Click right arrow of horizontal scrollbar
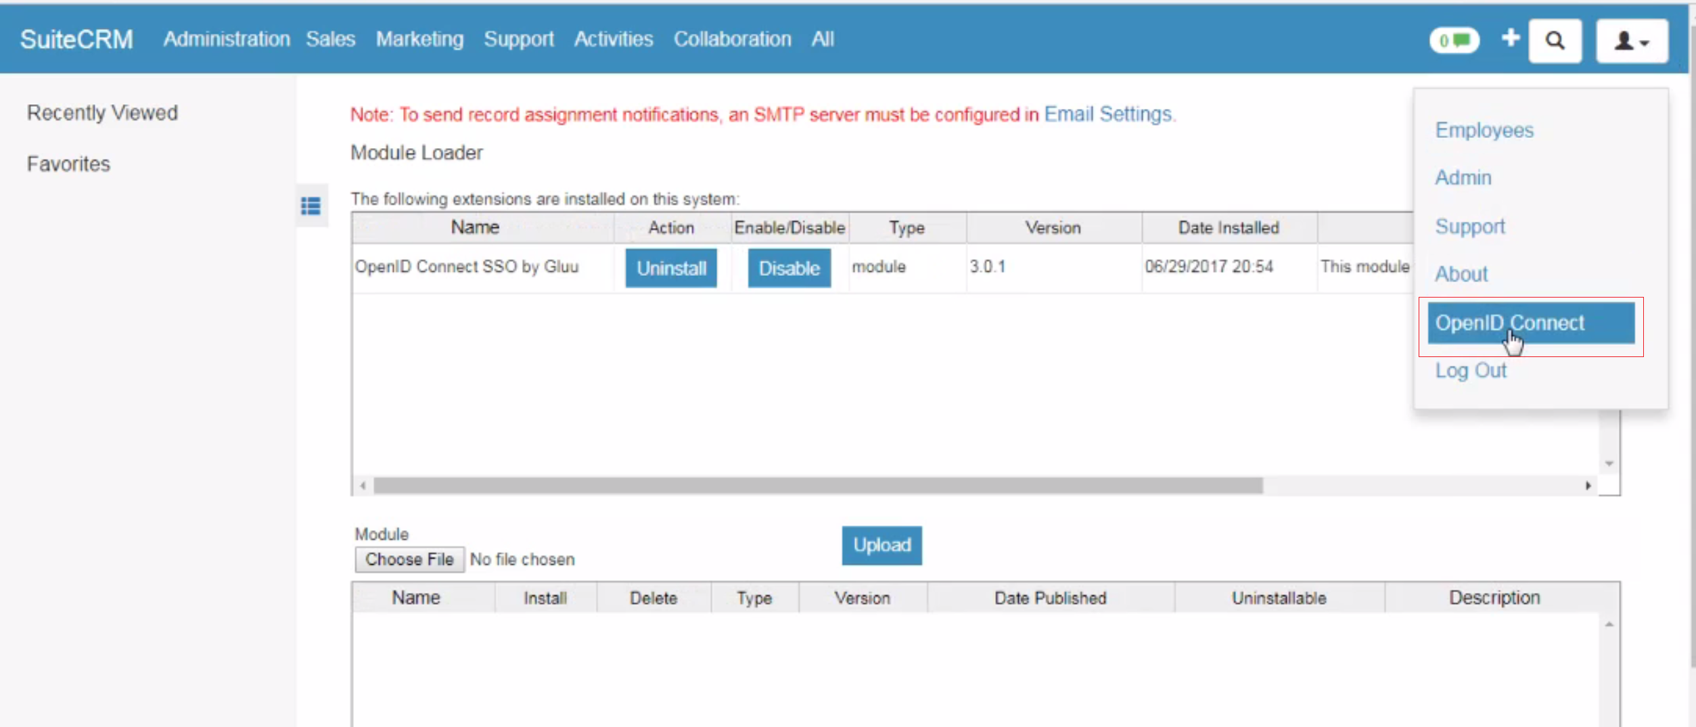This screenshot has width=1696, height=727. (x=1588, y=486)
